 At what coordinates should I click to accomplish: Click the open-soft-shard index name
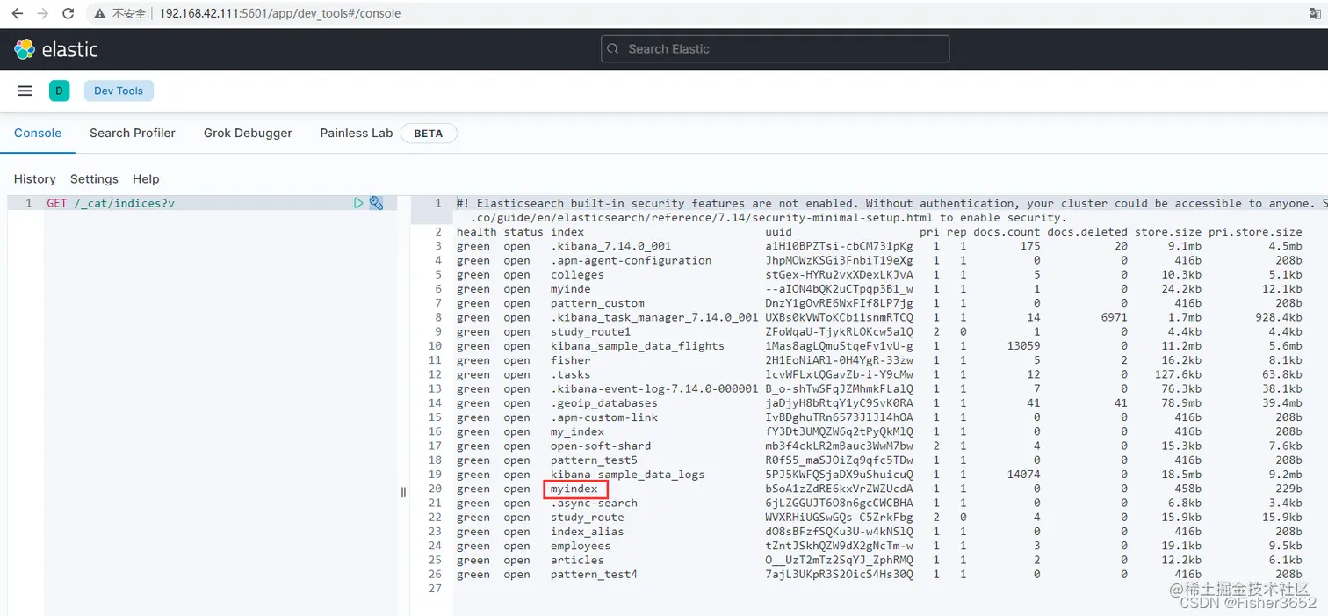click(x=601, y=446)
